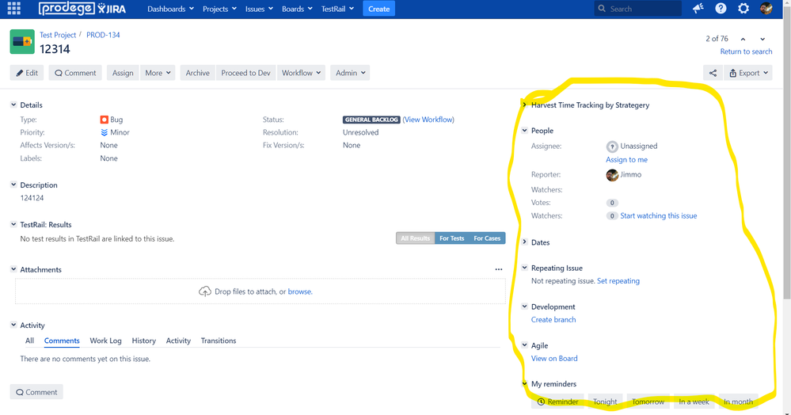Click the Set repeating link
Image resolution: width=791 pixels, height=415 pixels.
tap(618, 280)
